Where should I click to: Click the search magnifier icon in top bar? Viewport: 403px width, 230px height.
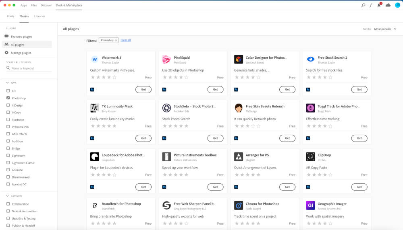tap(363, 5)
